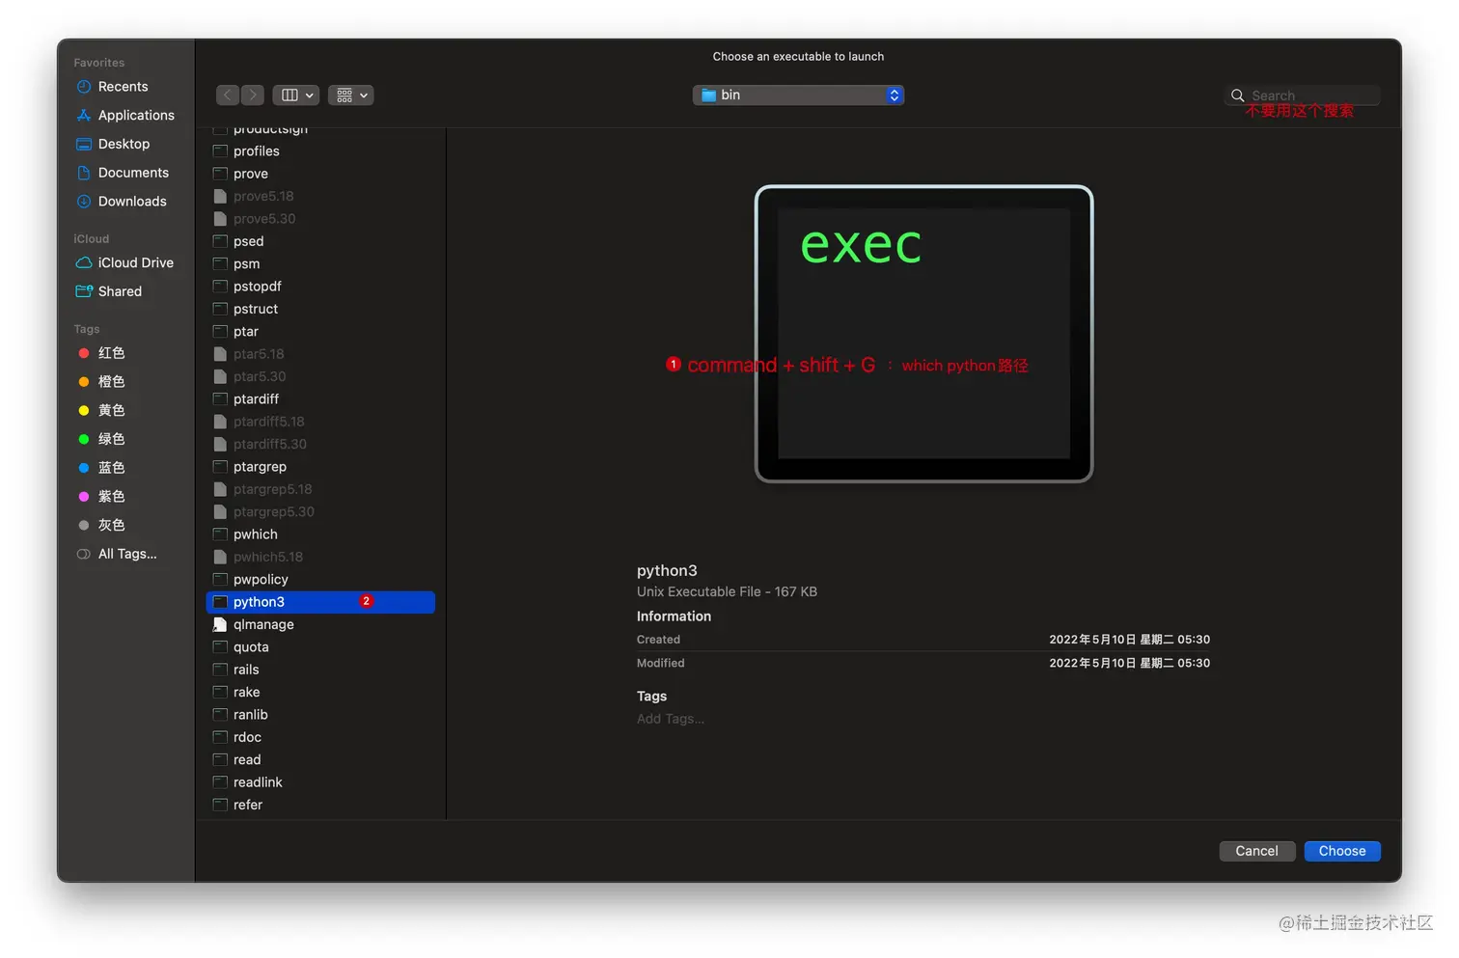Select the qlmanage file
The height and width of the screenshot is (958, 1459).
320,624
